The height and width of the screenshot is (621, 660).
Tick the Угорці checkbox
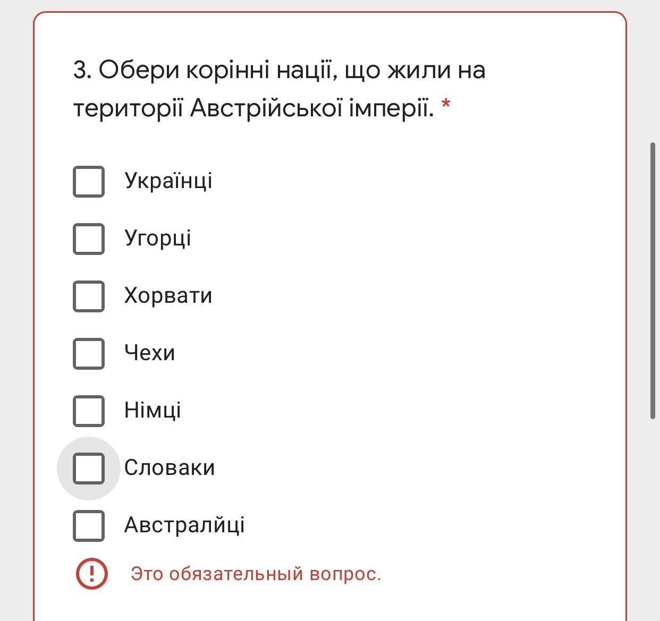pyautogui.click(x=88, y=239)
